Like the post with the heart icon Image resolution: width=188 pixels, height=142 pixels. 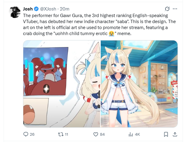pyautogui.click(x=96, y=134)
